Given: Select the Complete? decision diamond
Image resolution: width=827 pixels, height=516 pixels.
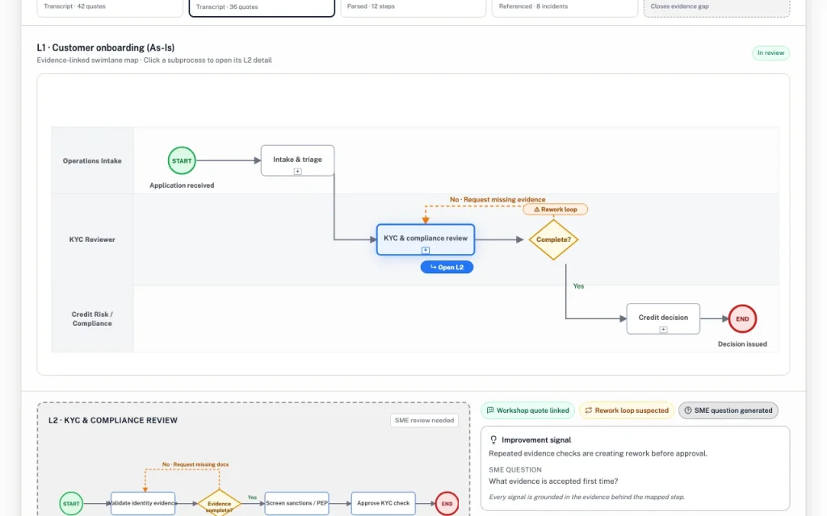Looking at the screenshot, I should [x=553, y=239].
